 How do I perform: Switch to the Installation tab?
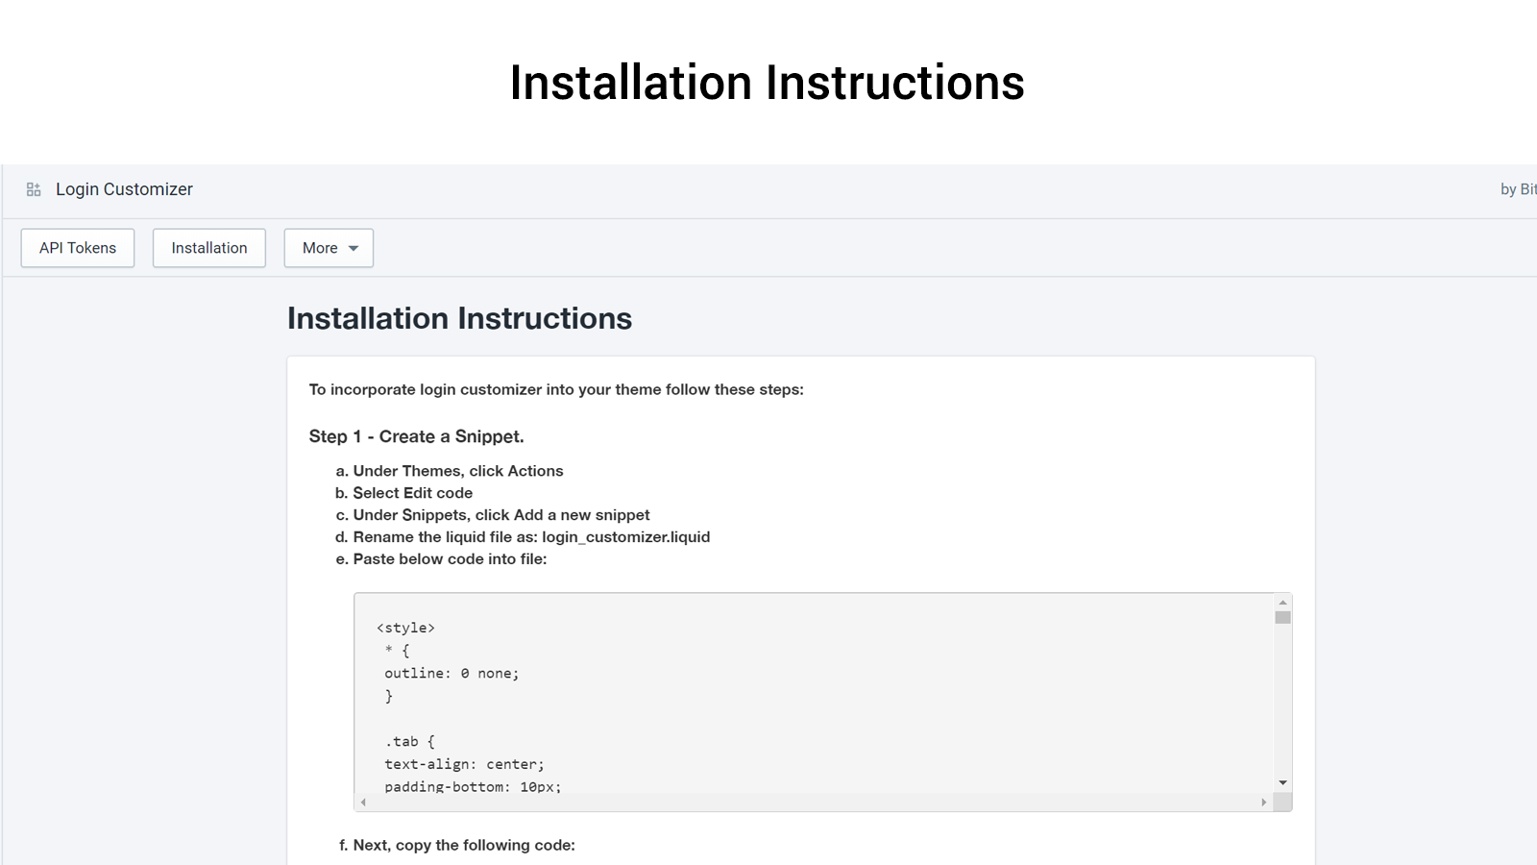tap(208, 248)
